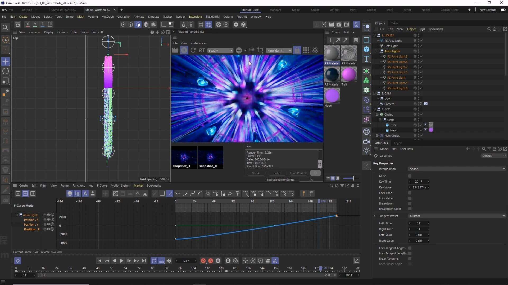Click the Cube primitive icon
508x285 pixels.
366,49
